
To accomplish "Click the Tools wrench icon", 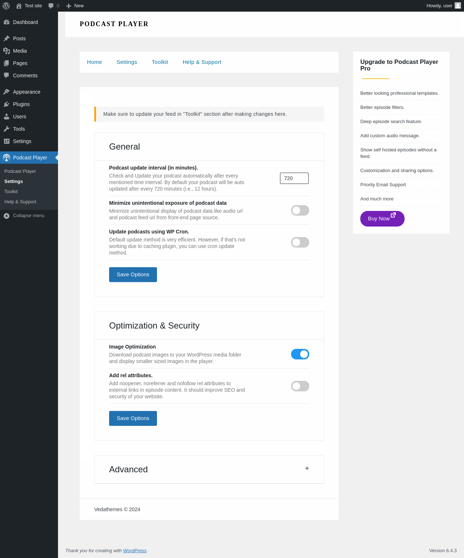I will click(7, 129).
